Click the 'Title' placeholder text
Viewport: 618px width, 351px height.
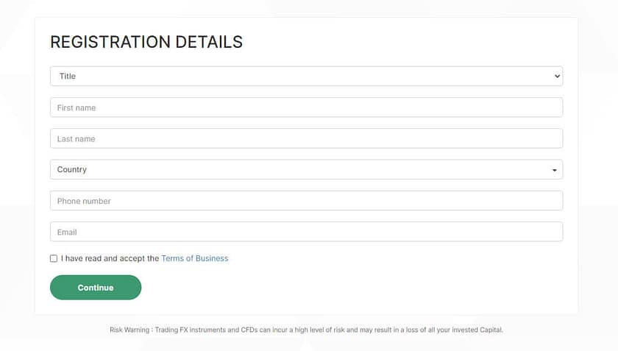68,77
